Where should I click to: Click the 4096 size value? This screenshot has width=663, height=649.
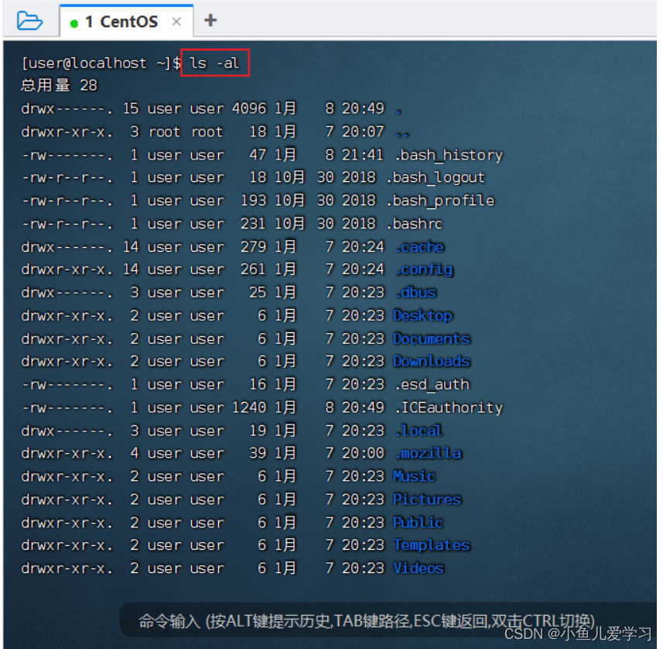249,108
